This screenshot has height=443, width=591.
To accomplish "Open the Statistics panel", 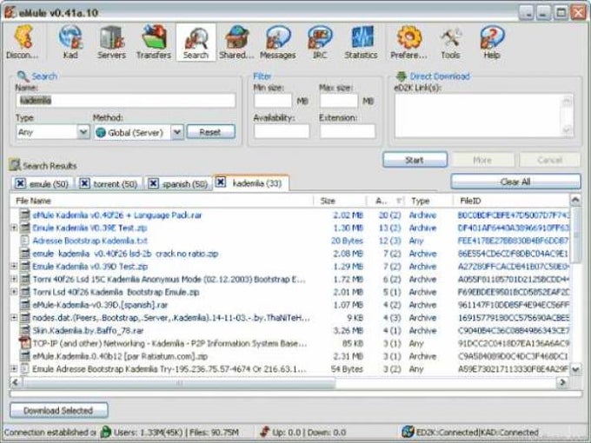I will pos(361,42).
